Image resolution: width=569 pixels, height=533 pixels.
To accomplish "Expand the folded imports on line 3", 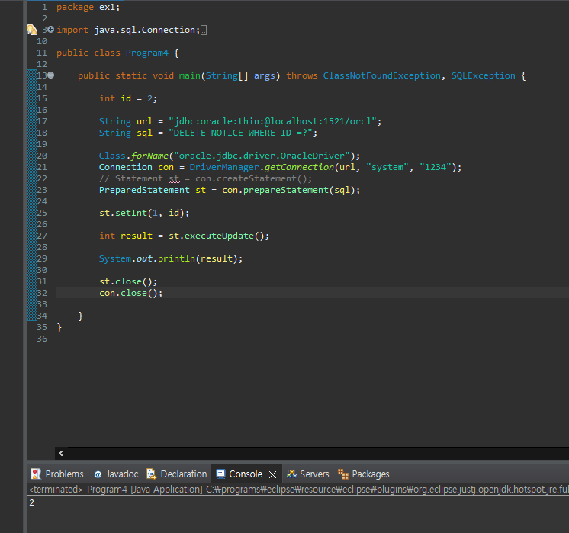I will [51, 30].
